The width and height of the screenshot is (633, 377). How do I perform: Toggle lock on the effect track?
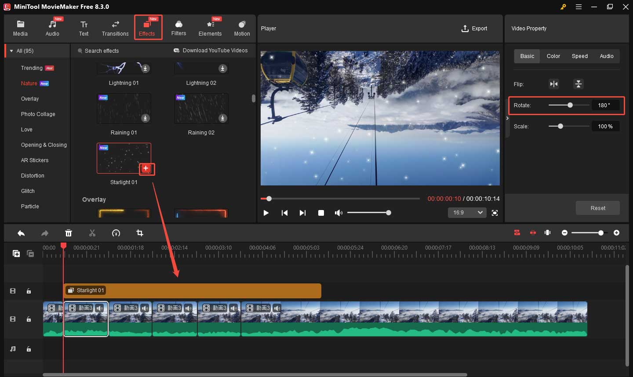click(x=29, y=291)
